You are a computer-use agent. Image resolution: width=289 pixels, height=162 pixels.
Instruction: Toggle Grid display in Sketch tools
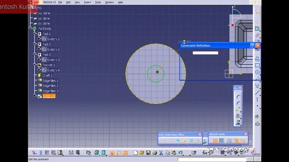[x=215, y=141]
